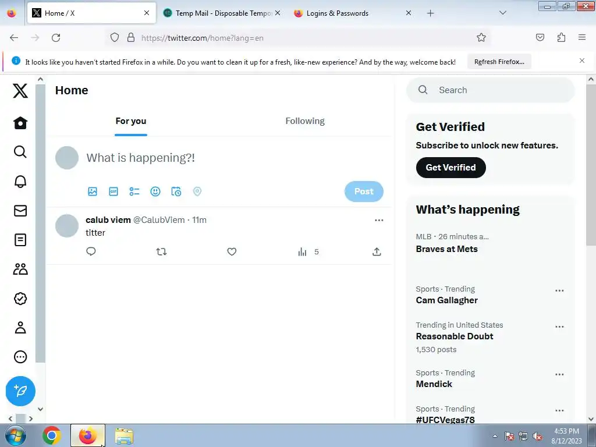Like calub viem's post

(232, 251)
